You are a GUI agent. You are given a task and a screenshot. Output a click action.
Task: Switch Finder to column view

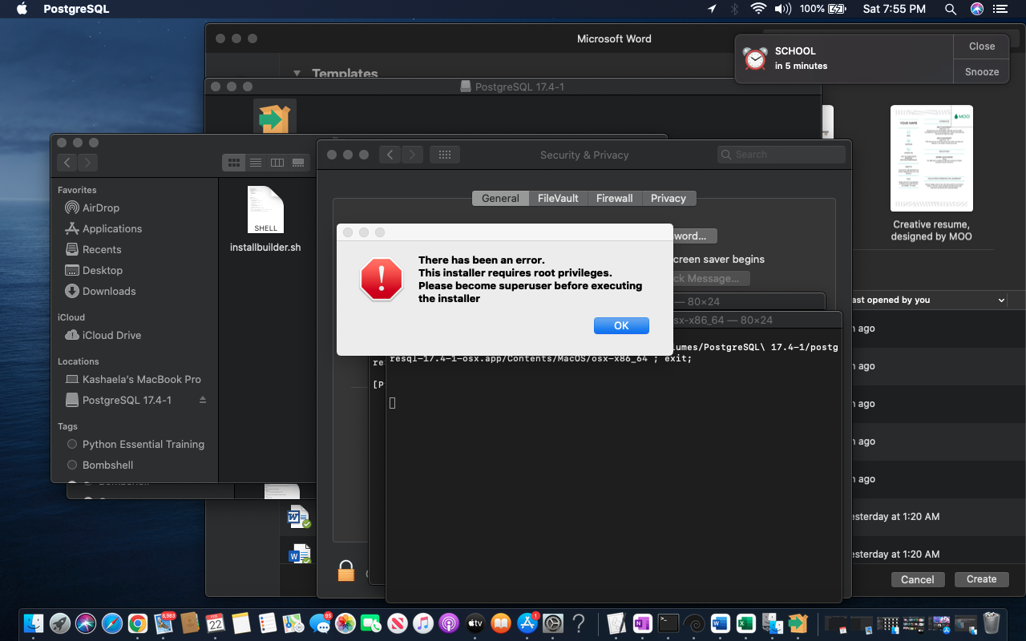click(x=277, y=163)
